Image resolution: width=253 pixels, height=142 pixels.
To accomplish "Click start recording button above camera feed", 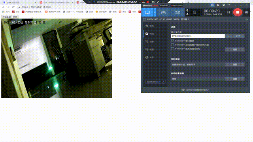I will [6, 17].
